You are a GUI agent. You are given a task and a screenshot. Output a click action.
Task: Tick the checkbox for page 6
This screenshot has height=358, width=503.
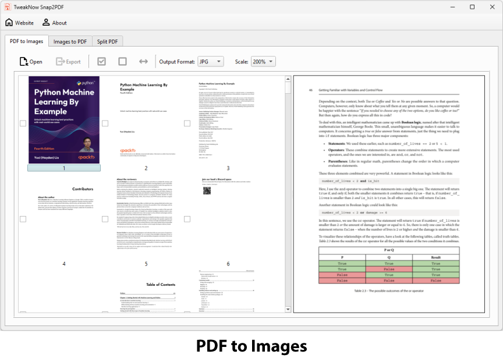click(x=187, y=219)
